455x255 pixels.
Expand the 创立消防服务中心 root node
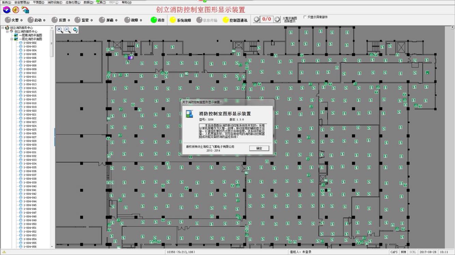(x=3, y=28)
